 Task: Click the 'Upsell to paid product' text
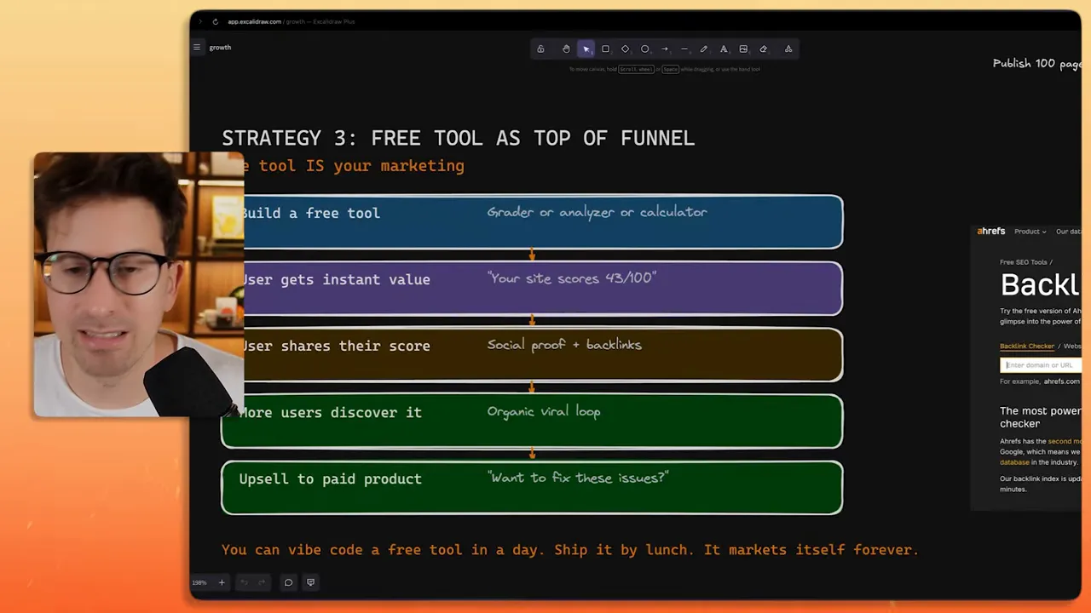pyautogui.click(x=330, y=478)
